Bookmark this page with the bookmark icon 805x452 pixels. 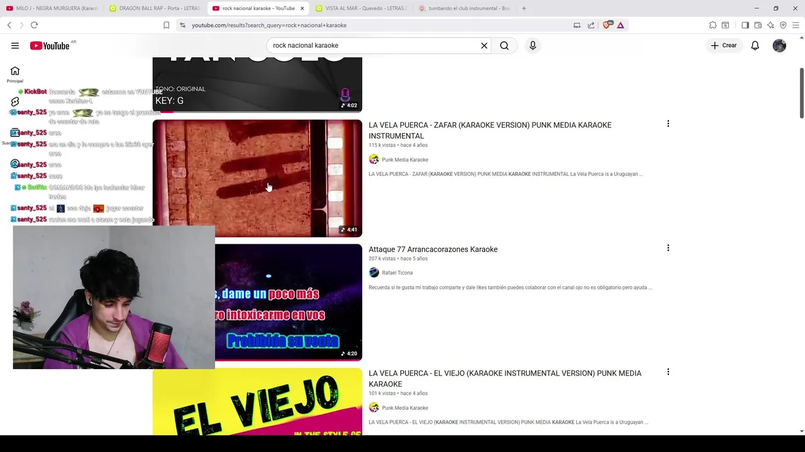166,25
